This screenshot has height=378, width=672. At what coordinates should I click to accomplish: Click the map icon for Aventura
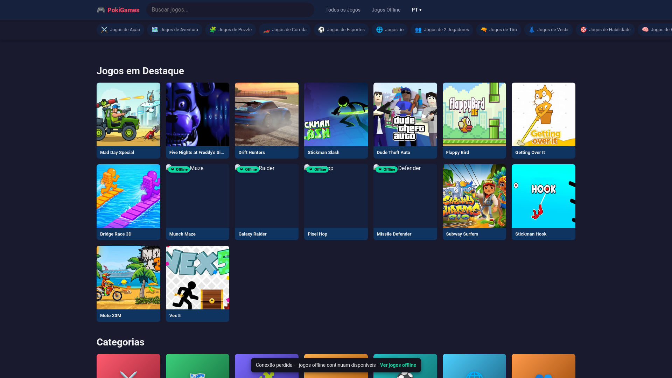point(155,30)
